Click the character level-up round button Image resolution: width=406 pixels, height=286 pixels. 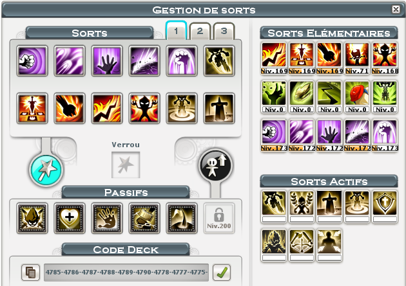pos(216,166)
